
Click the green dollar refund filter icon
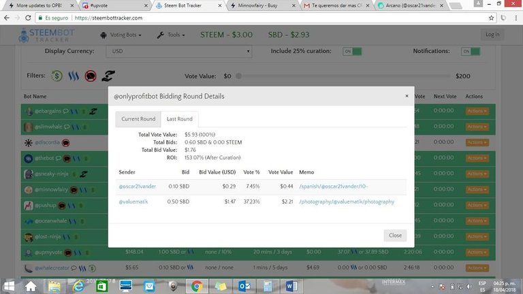(57, 76)
